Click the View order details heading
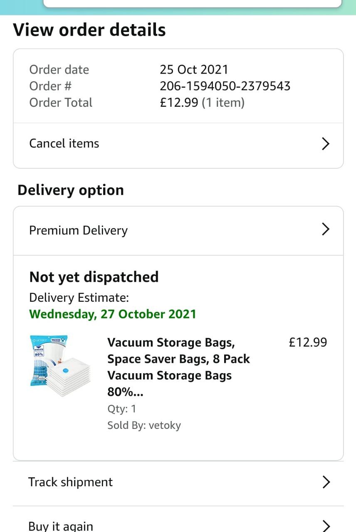 point(89,30)
